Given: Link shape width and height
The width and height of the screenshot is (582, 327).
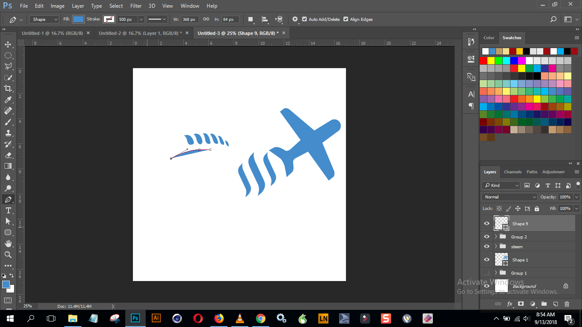Looking at the screenshot, I should pyautogui.click(x=206, y=19).
